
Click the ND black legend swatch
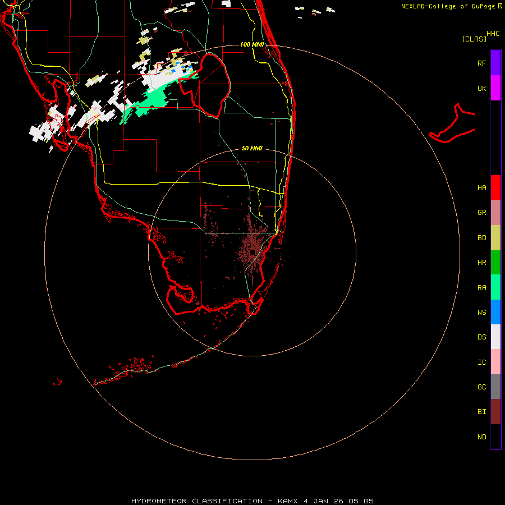tap(495, 437)
